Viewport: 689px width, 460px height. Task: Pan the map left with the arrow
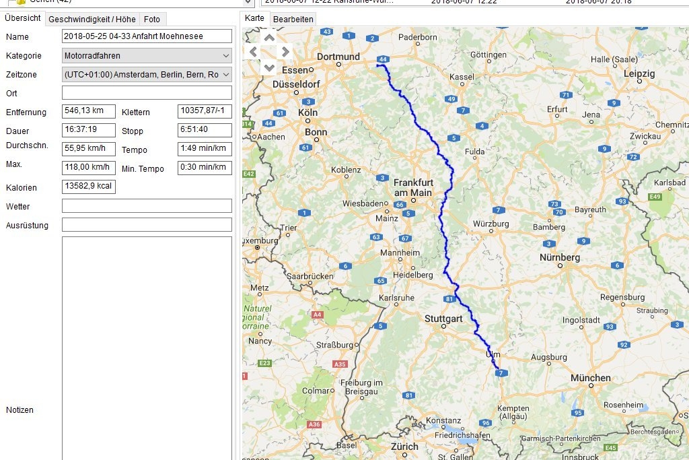pos(254,52)
